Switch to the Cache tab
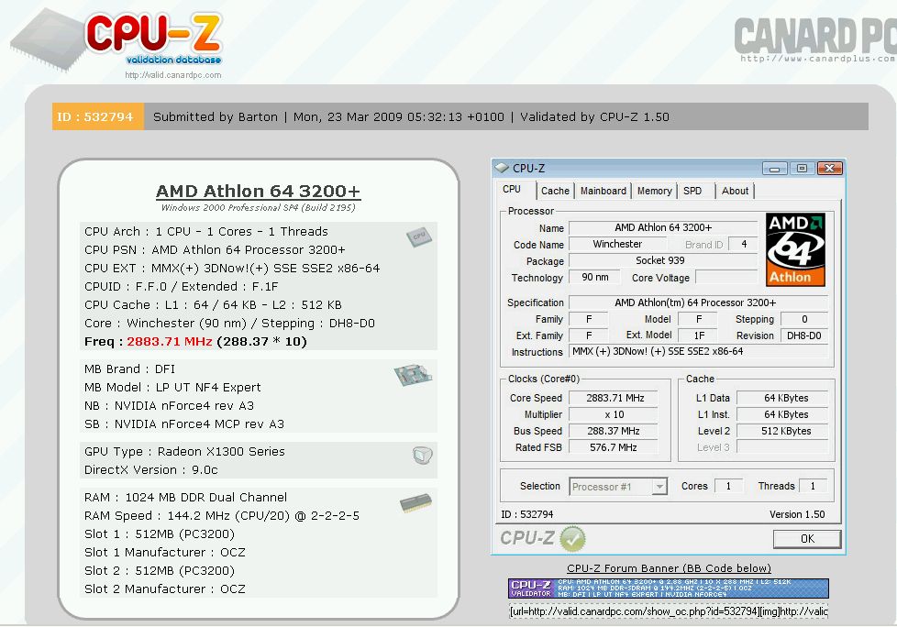This screenshot has height=627, width=897. point(555,191)
